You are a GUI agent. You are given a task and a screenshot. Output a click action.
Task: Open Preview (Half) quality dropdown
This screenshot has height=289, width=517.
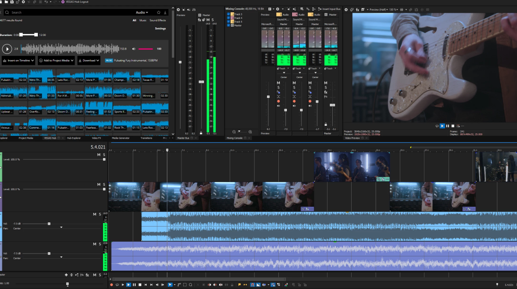[378, 9]
